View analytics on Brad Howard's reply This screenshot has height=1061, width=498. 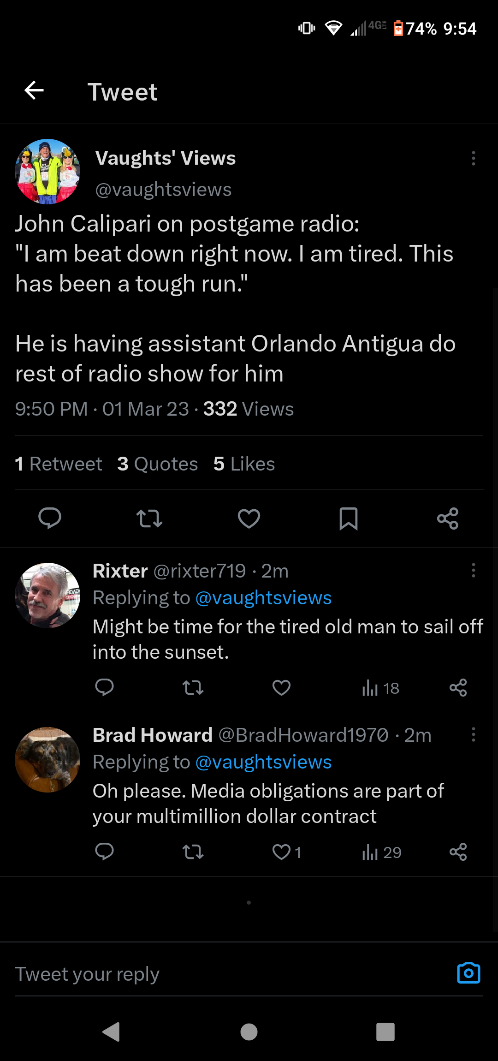coord(382,852)
